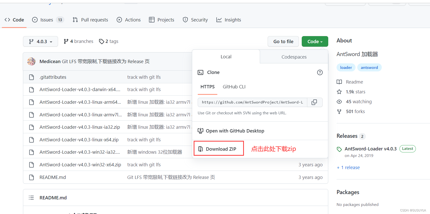Open AntSword-Loader-v4.0.3-linux-ia32.zip file
Viewport: 430px width, 214px height.
click(x=80, y=127)
